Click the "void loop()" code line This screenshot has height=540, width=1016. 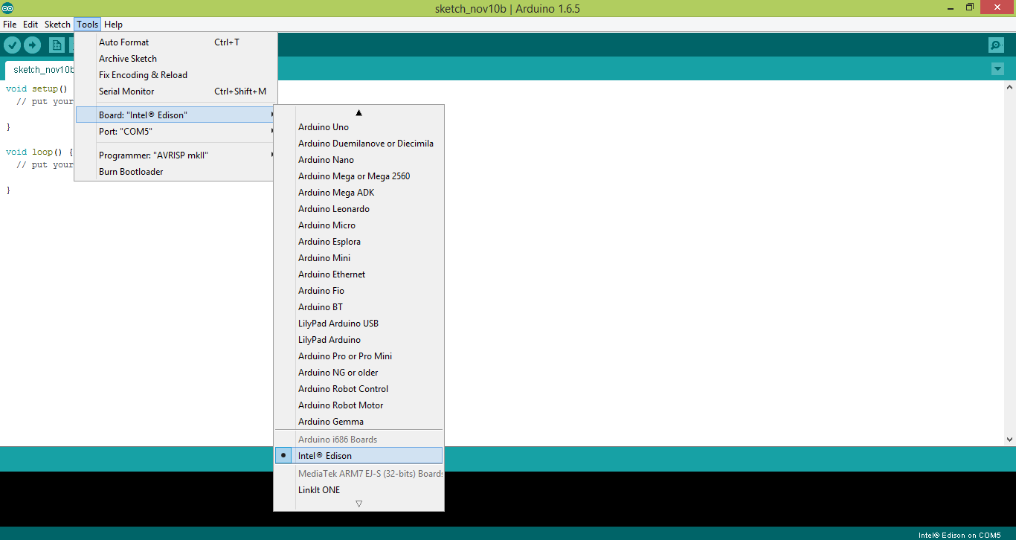coord(39,152)
